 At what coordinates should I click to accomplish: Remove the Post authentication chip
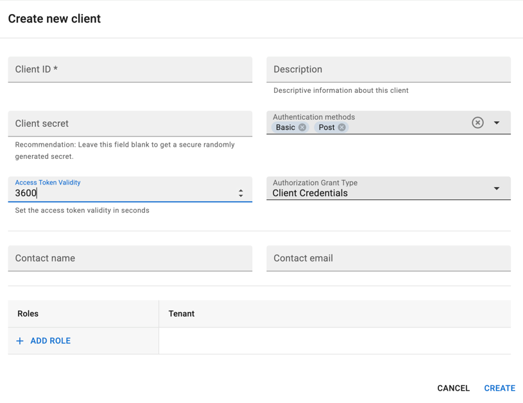tap(341, 127)
